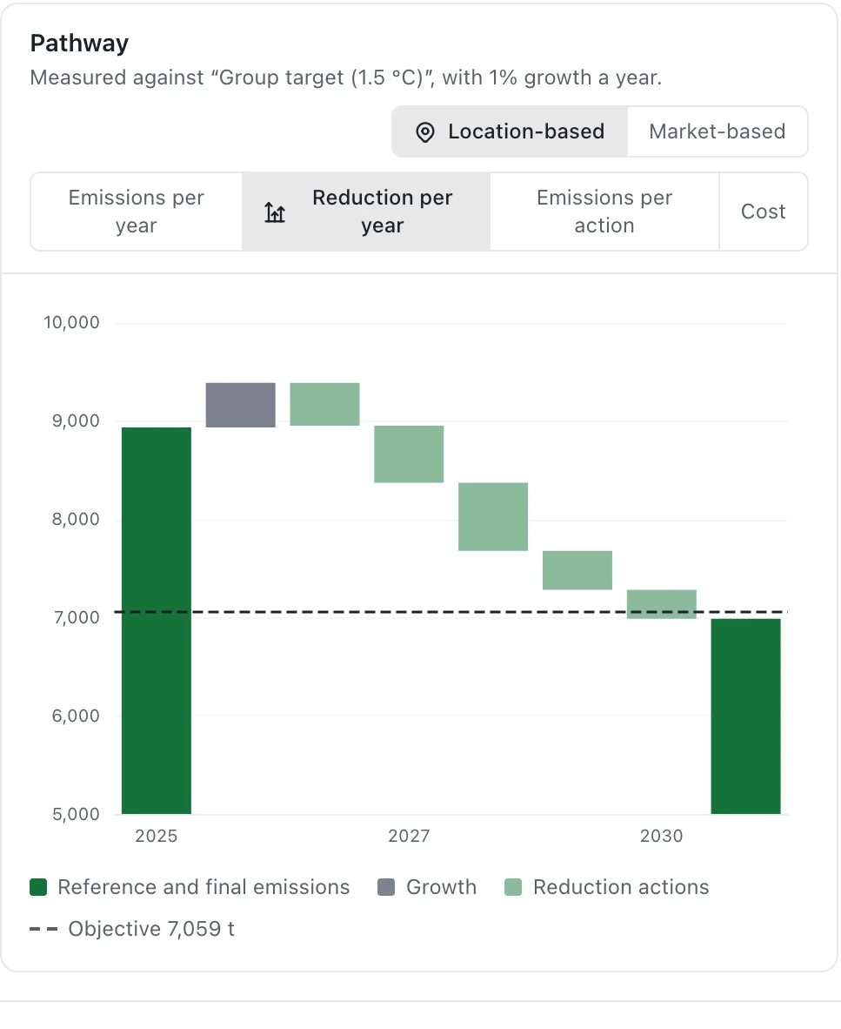Click the 'Measured against Group target' subtitle

(x=346, y=77)
